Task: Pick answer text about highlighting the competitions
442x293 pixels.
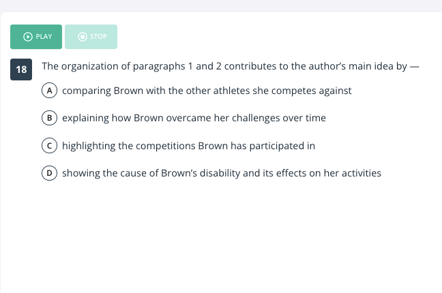Action: pyautogui.click(x=188, y=146)
